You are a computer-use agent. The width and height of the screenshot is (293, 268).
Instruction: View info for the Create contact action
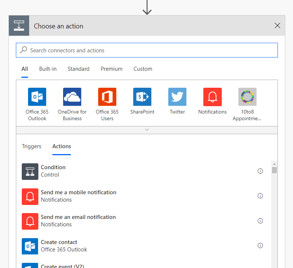click(260, 246)
